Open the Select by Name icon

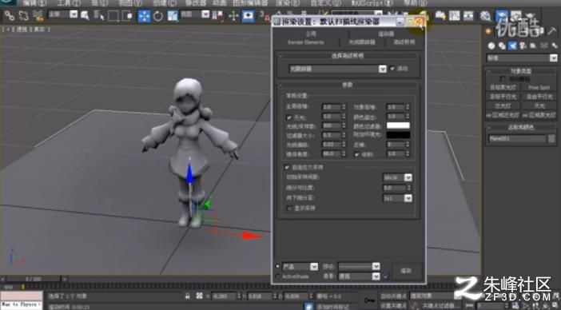tap(98, 15)
